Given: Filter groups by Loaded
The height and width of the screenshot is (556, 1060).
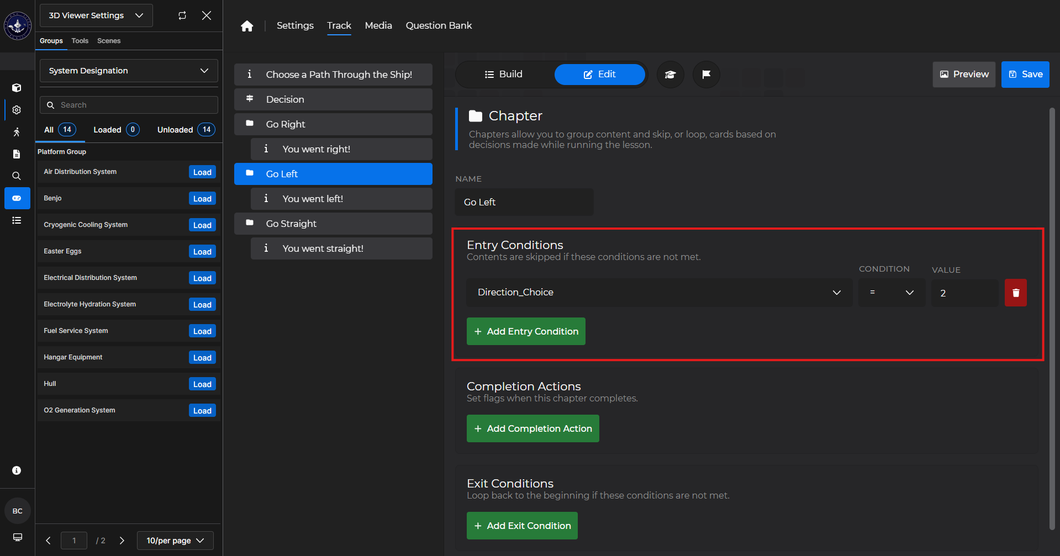Looking at the screenshot, I should tap(116, 130).
